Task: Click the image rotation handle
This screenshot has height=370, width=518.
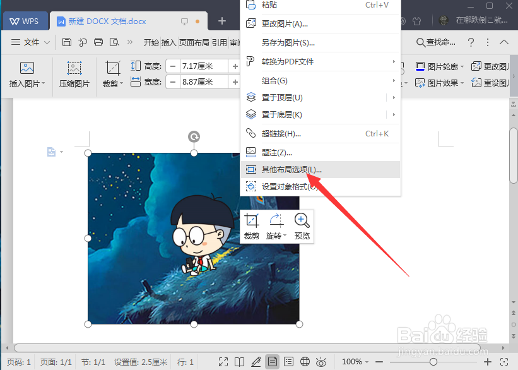Action: (x=194, y=136)
